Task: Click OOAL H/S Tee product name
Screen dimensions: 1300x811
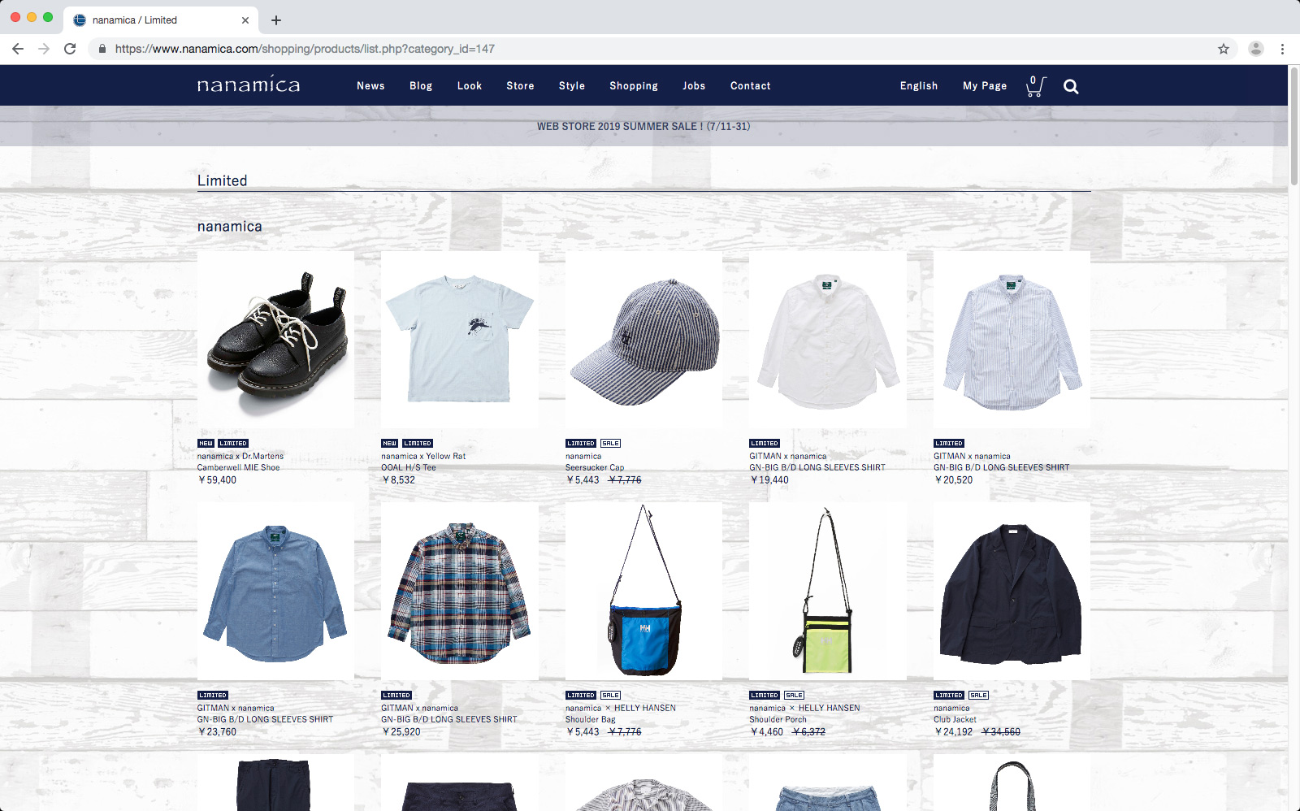Action: (x=409, y=468)
